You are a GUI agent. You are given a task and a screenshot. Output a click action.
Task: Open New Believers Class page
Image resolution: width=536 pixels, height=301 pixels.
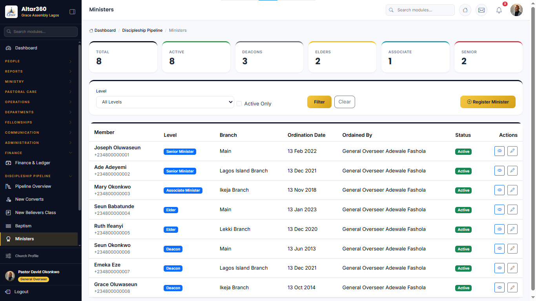pos(38,212)
